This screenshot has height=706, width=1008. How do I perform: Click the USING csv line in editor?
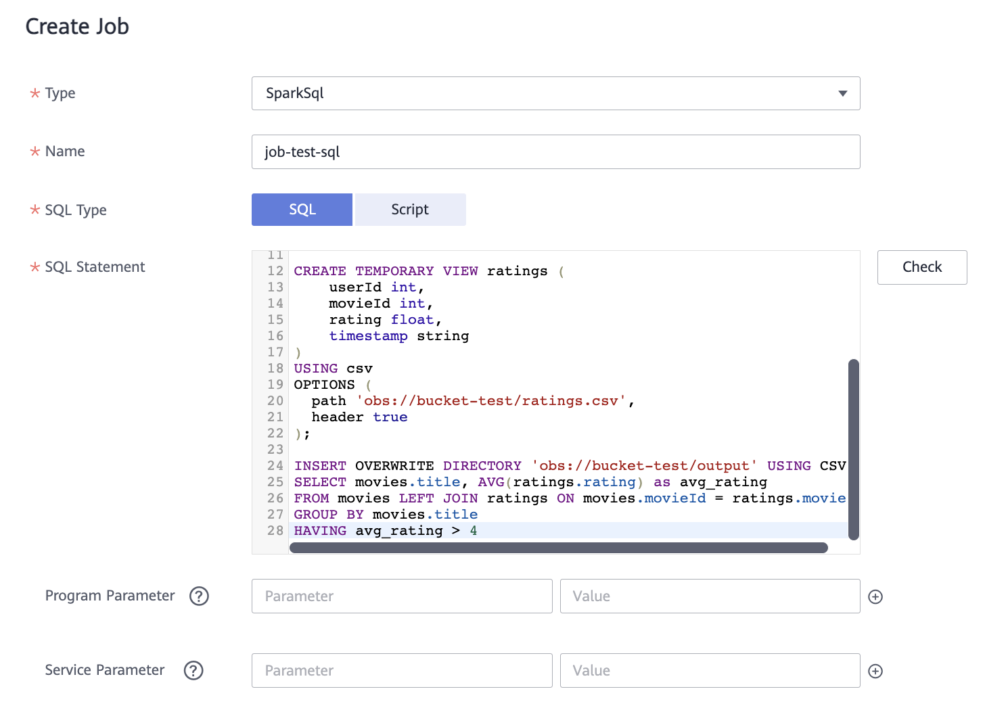tap(333, 369)
